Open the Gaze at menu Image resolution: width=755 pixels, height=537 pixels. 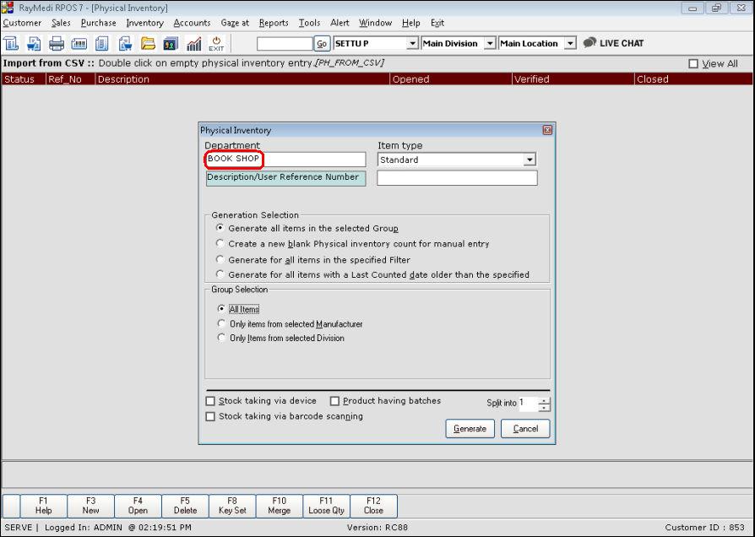point(235,23)
